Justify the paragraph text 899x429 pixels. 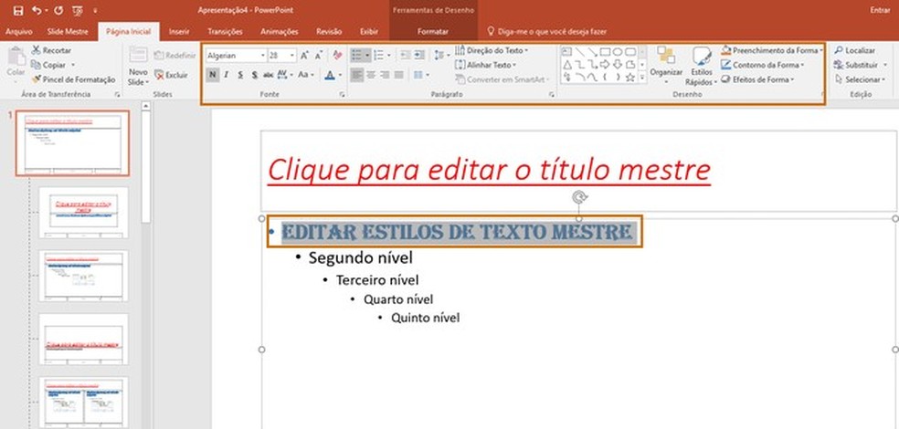click(399, 75)
